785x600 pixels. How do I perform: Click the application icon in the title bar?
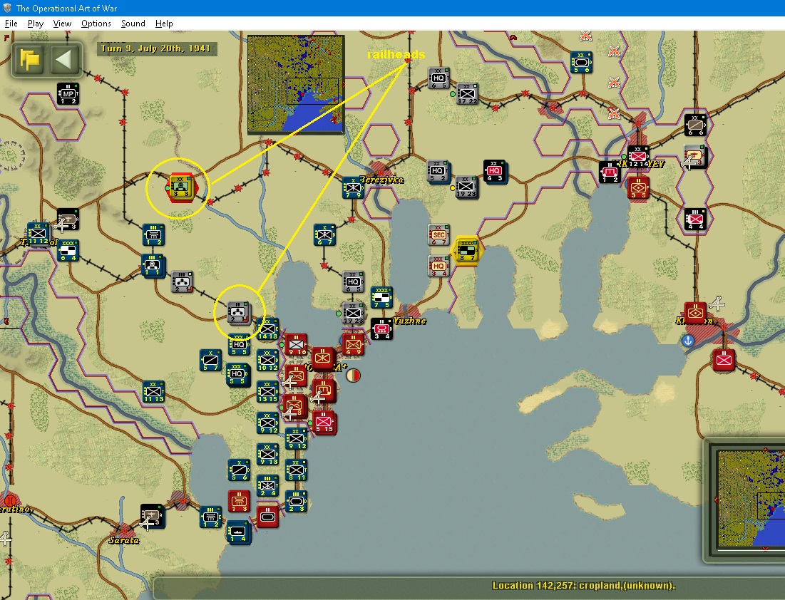pyautogui.click(x=8, y=8)
